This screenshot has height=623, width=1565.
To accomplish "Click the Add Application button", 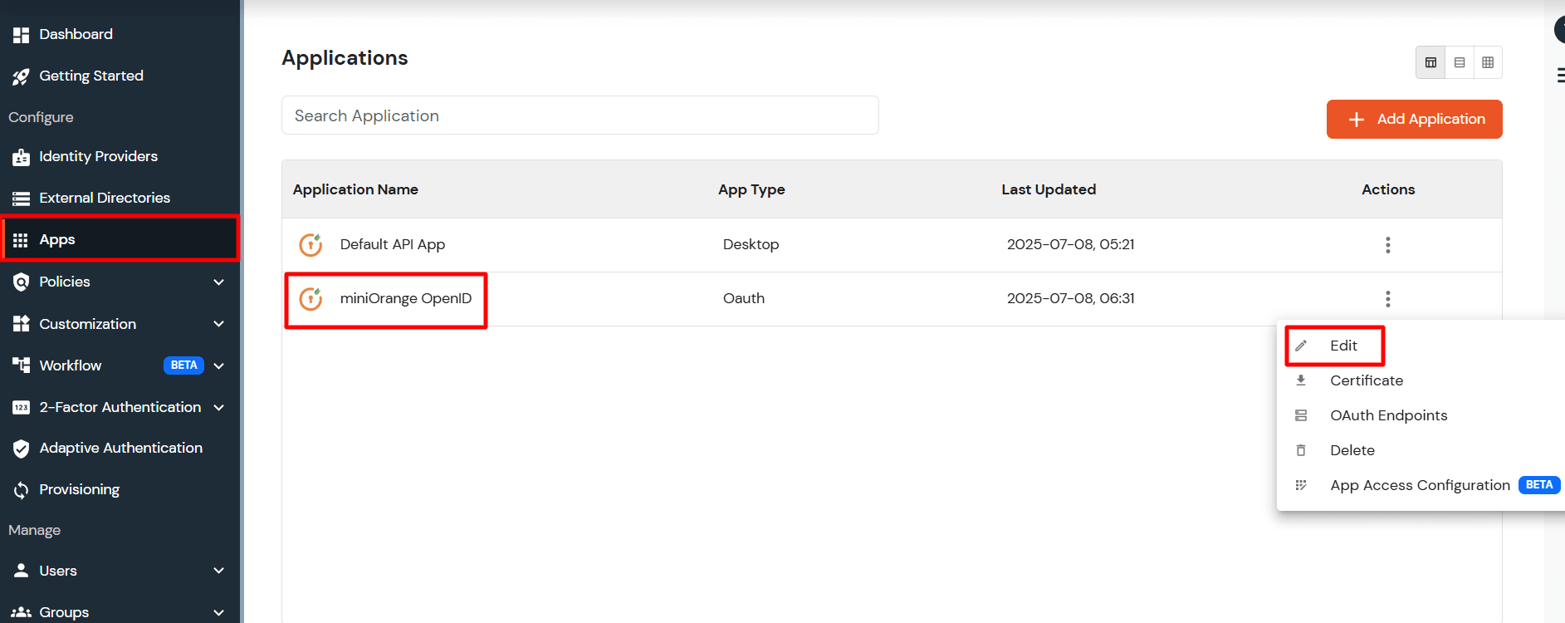I will click(1414, 119).
